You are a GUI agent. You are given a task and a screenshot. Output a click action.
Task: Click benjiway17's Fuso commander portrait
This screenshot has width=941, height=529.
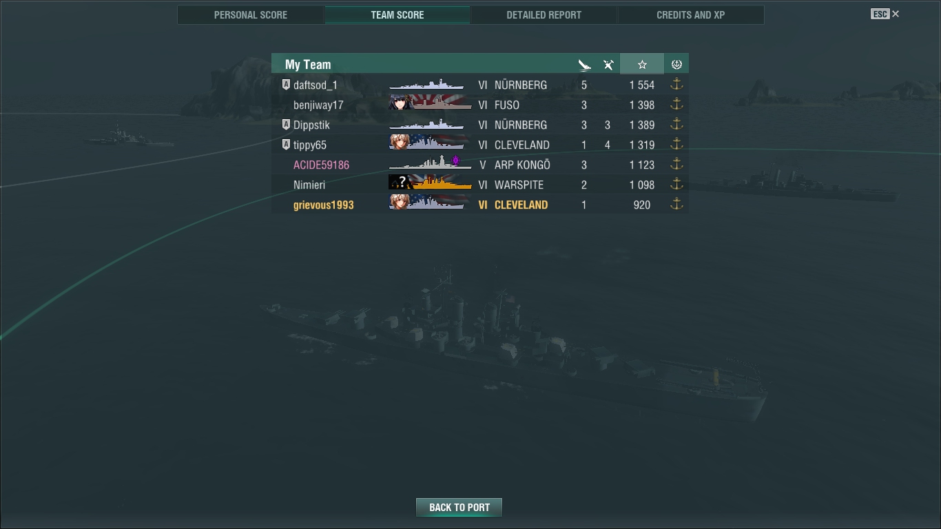coord(400,103)
